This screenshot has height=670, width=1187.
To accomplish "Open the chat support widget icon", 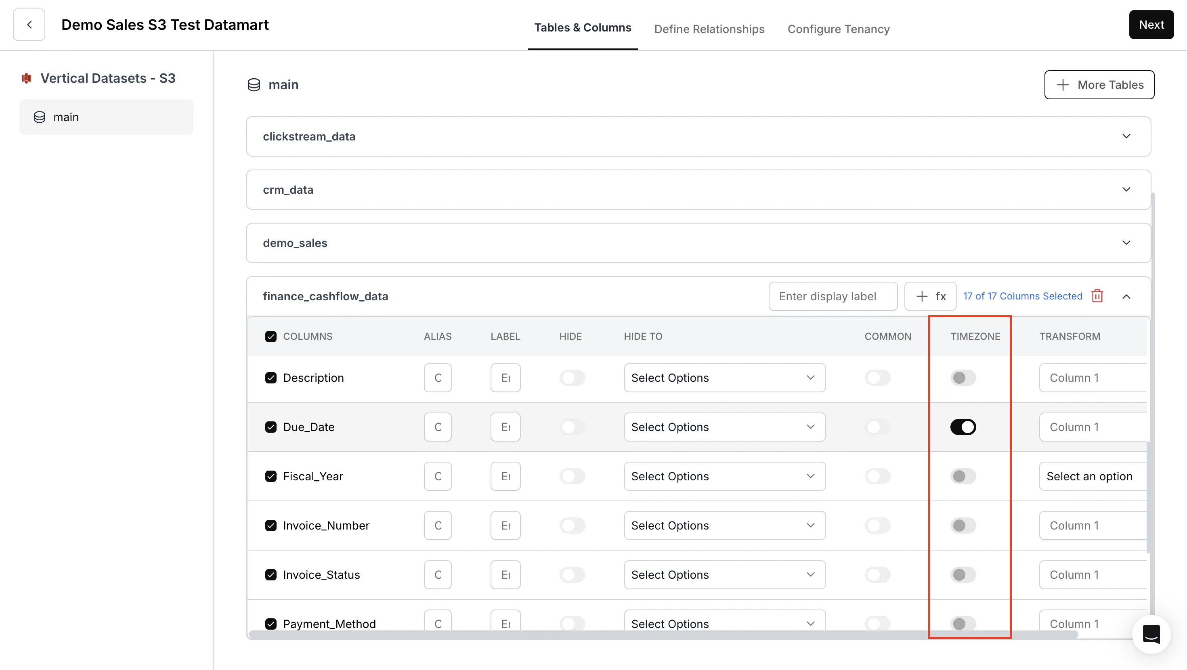I will coord(1151,634).
